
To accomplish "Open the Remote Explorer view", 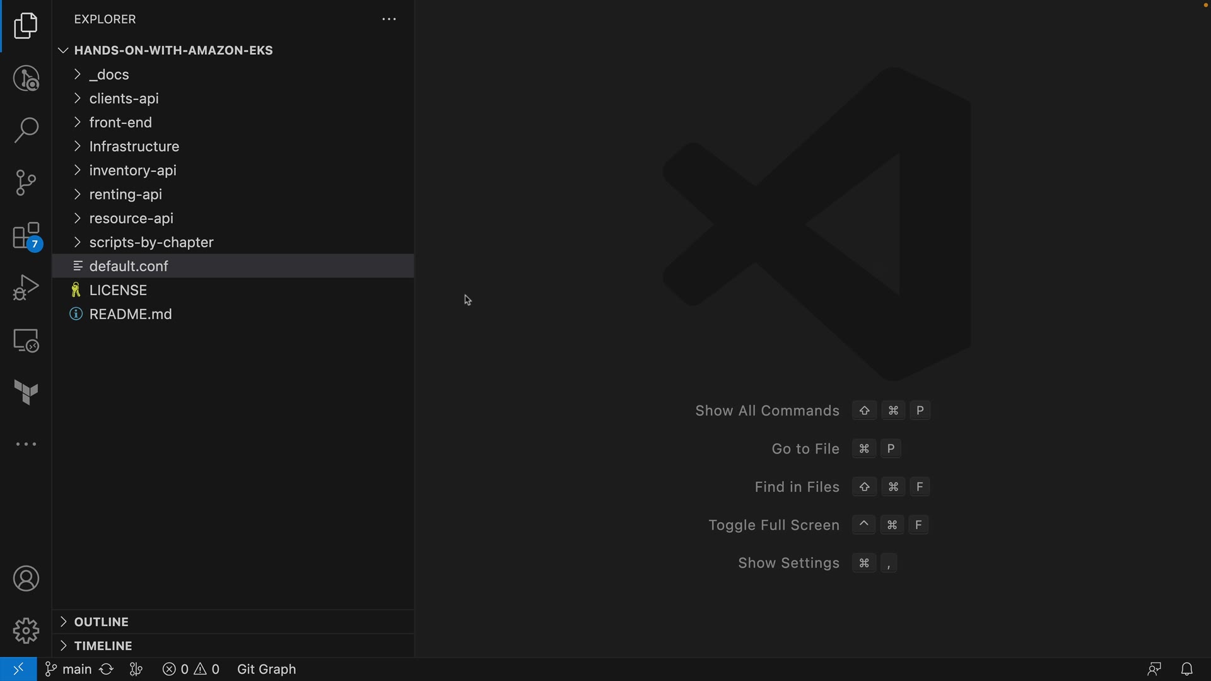I will pos(26,340).
